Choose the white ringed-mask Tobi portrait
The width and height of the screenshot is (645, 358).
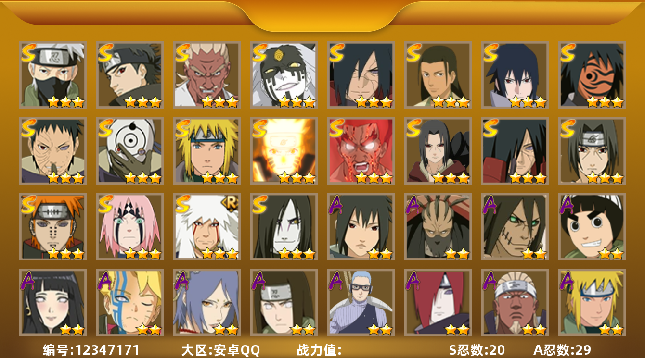129,151
